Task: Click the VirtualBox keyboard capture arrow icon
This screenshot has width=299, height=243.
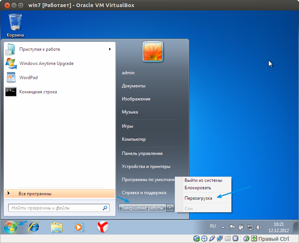Action: (x=254, y=239)
